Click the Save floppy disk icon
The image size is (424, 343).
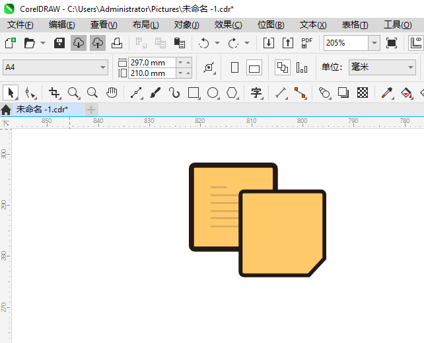59,43
